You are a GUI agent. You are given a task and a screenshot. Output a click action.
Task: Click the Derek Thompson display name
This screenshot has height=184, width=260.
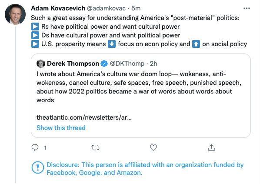[x=73, y=64]
